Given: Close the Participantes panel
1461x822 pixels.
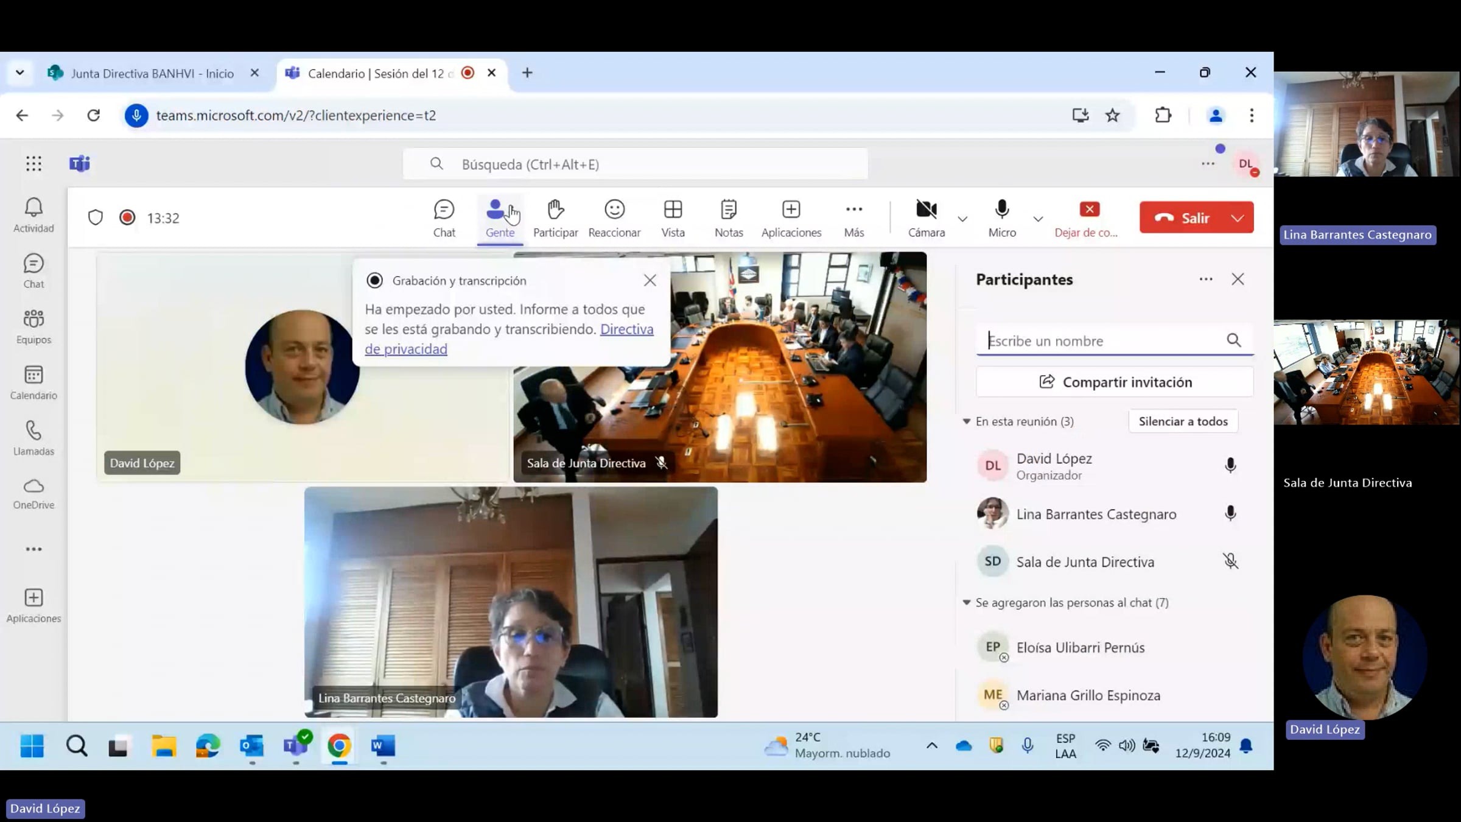Looking at the screenshot, I should 1238,279.
